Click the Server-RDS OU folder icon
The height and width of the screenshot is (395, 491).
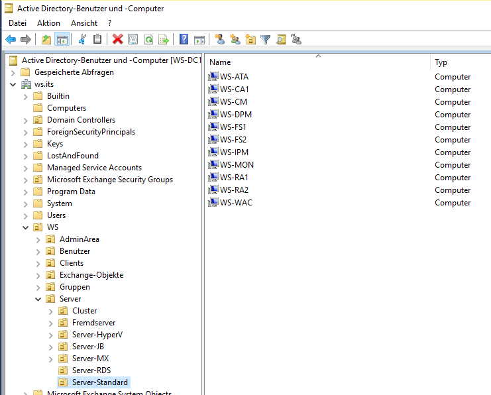(x=63, y=370)
